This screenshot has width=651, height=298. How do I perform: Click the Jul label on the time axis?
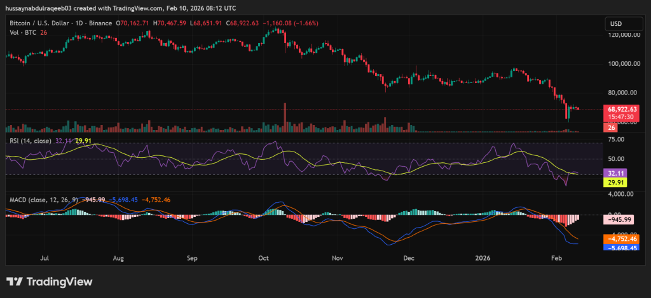45,259
